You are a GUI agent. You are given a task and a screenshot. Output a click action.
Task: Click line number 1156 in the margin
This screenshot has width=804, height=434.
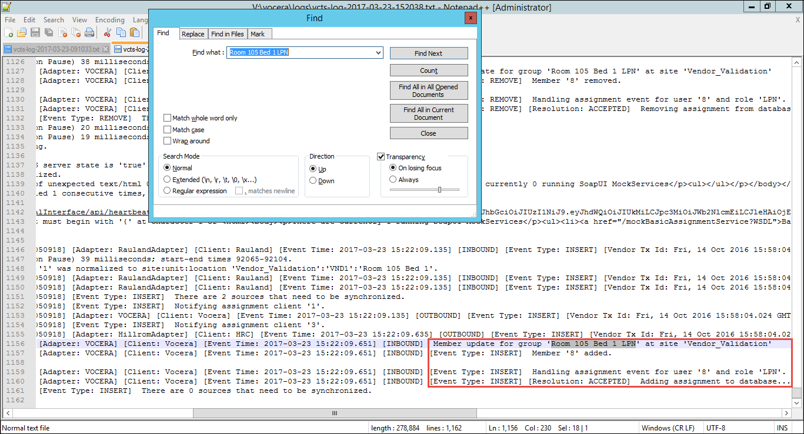pos(15,344)
